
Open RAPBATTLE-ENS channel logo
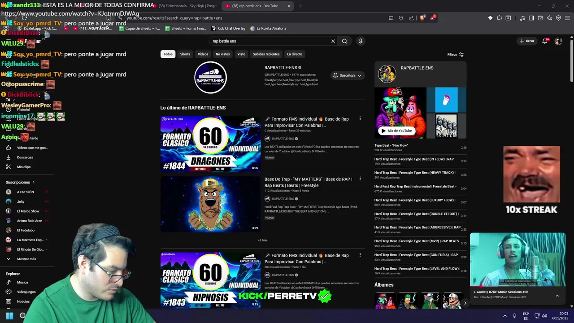pyautogui.click(x=210, y=77)
